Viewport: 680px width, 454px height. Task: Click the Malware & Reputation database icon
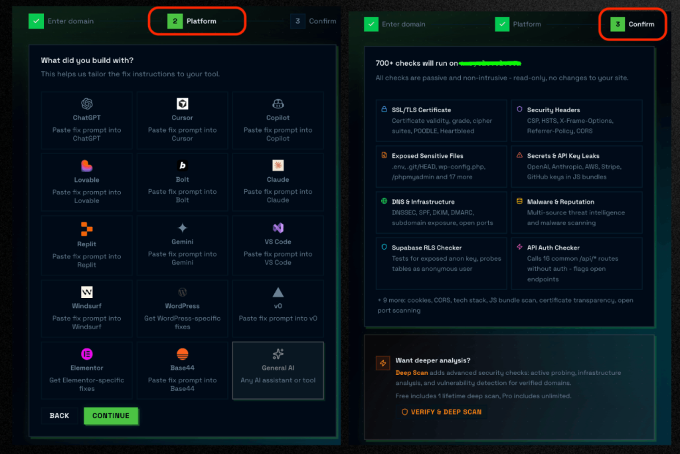coord(519,201)
